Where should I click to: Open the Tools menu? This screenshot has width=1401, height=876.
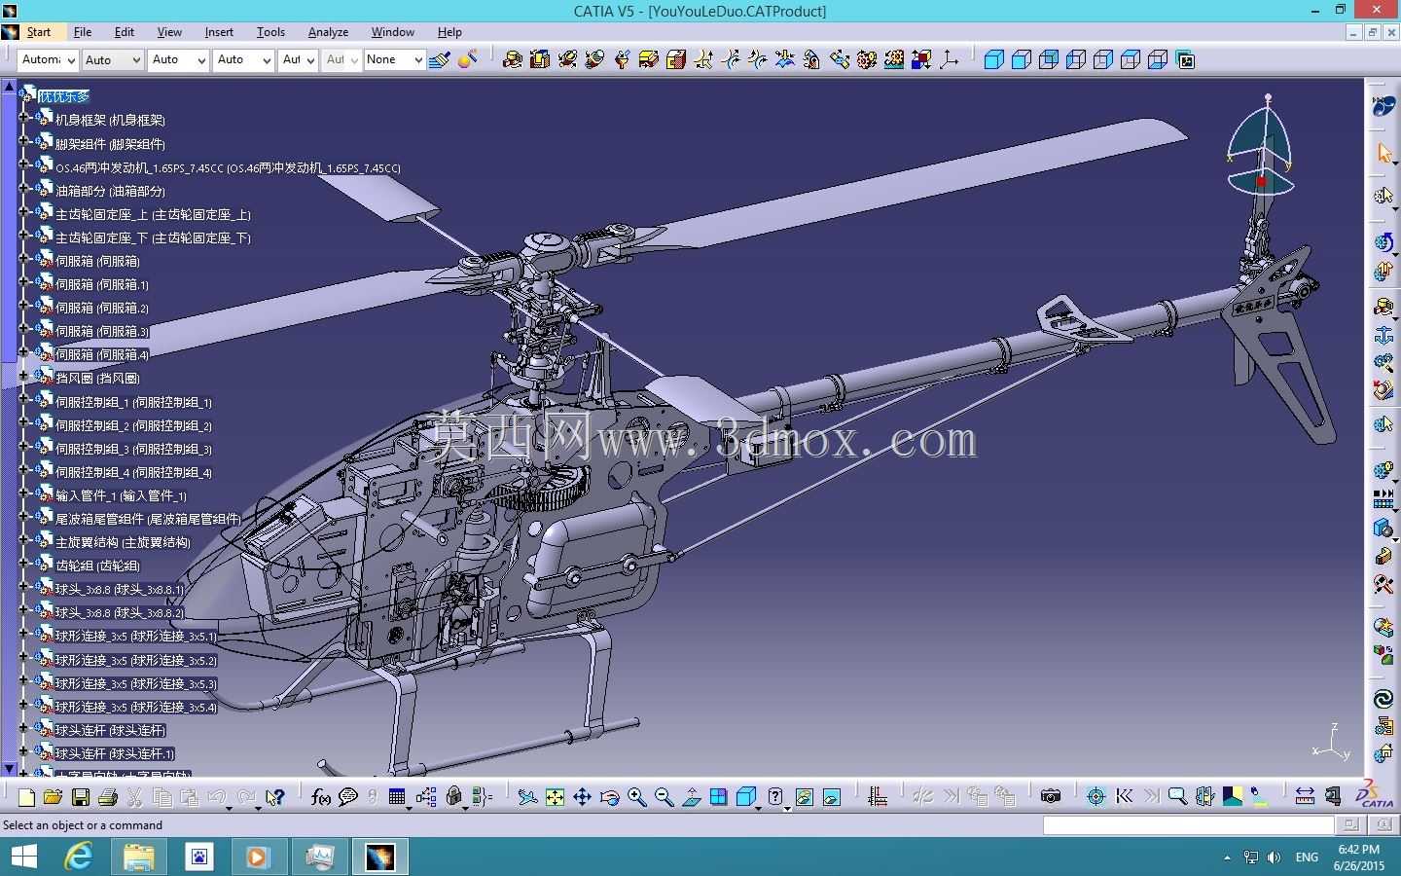coord(270,32)
